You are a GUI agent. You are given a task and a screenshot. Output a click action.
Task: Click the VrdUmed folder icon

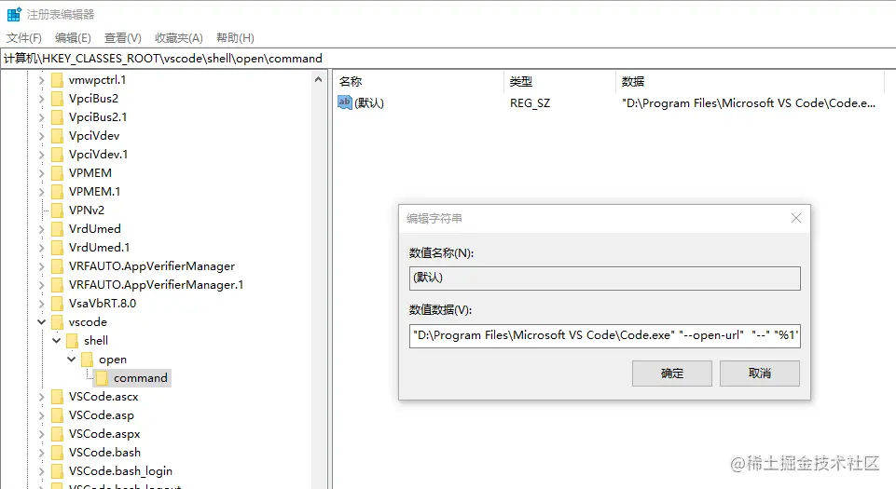(57, 229)
